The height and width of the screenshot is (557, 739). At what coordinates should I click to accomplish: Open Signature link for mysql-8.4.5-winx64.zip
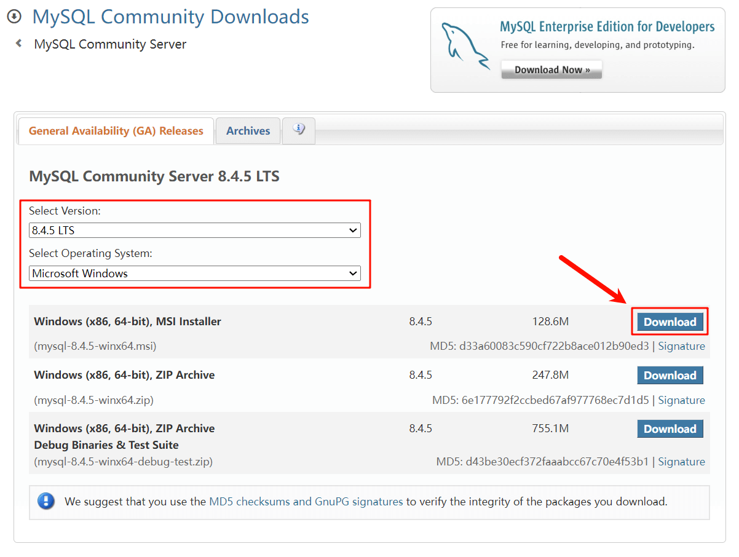pos(682,400)
